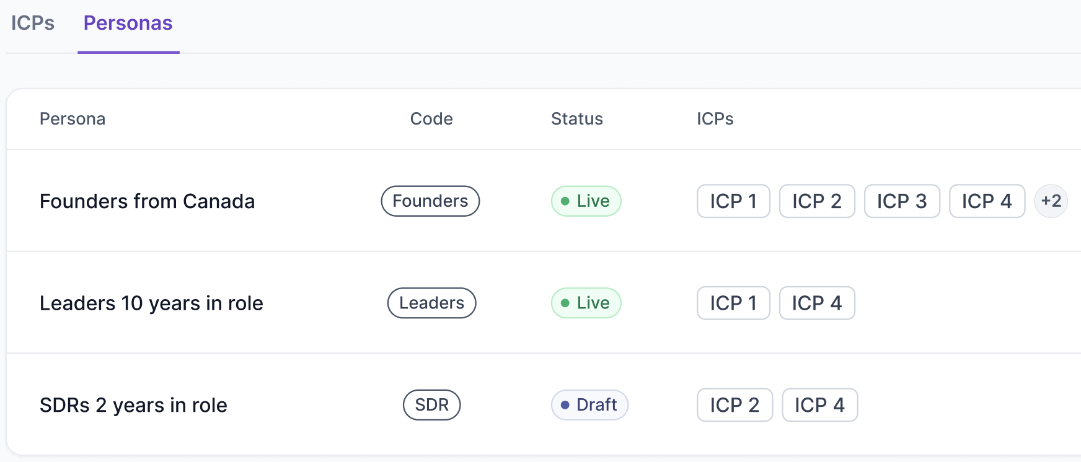Click ICP 2 tag in SDRs row
The height and width of the screenshot is (462, 1081).
tap(735, 405)
